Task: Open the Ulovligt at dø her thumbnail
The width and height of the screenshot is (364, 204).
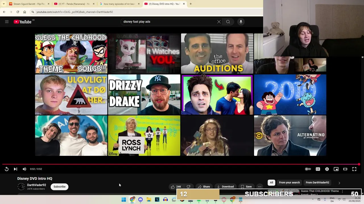Action: [71, 95]
